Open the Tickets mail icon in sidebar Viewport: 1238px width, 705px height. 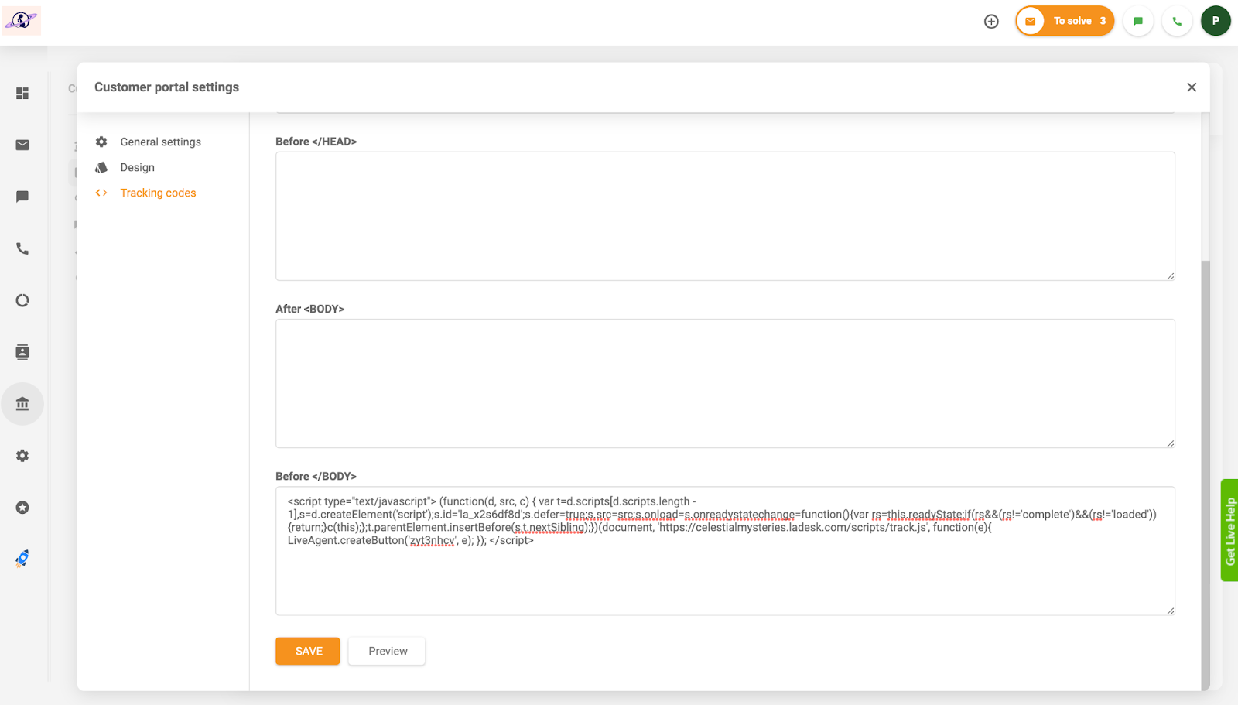[x=22, y=145]
